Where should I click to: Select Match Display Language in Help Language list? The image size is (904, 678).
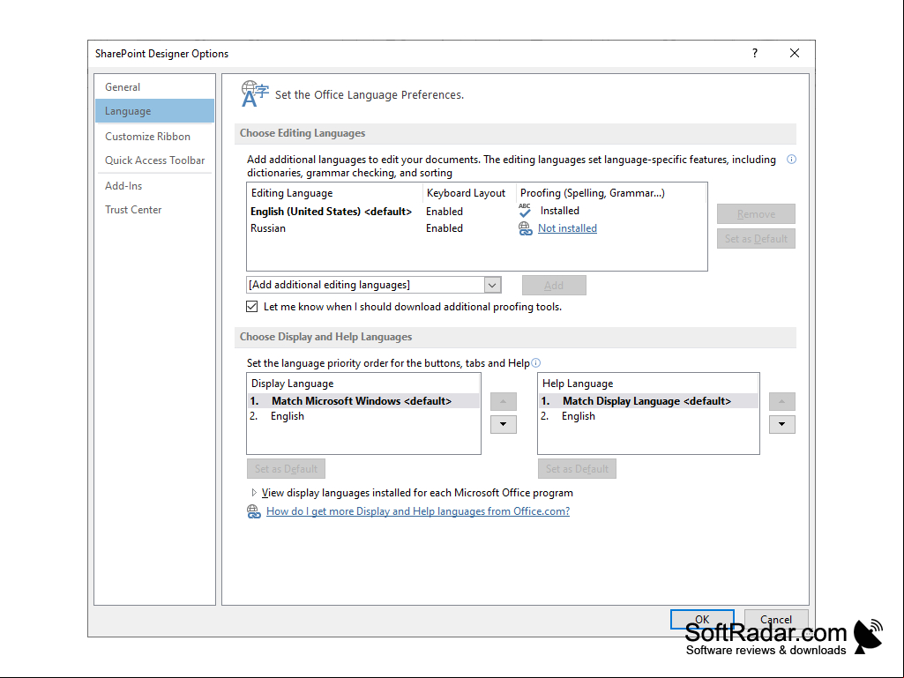[648, 400]
